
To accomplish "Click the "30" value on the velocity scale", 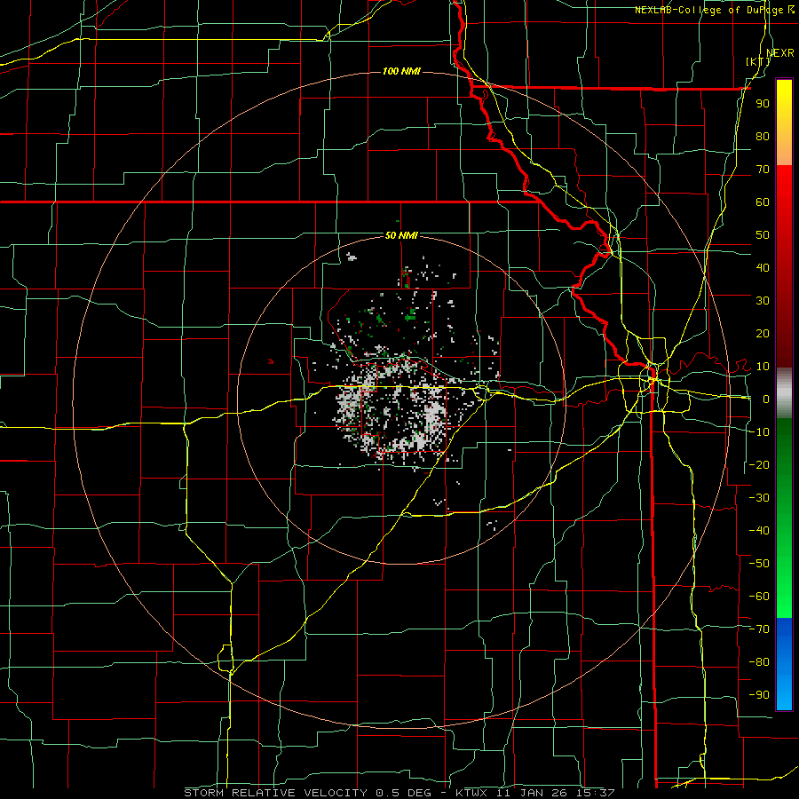I will pyautogui.click(x=763, y=301).
